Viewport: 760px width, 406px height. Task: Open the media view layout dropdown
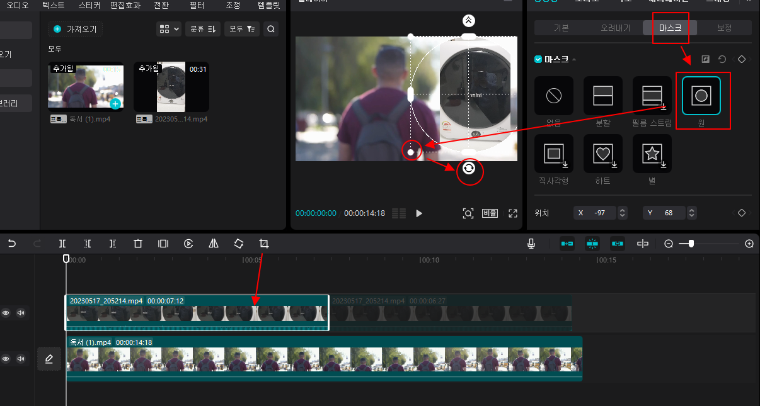tap(169, 29)
